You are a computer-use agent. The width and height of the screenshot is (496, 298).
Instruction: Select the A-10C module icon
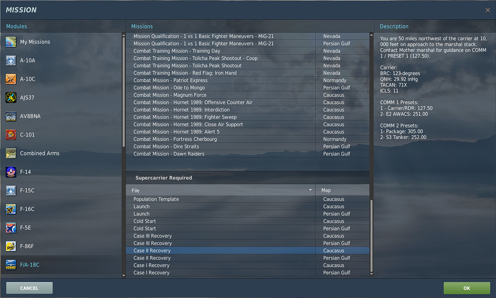11,79
